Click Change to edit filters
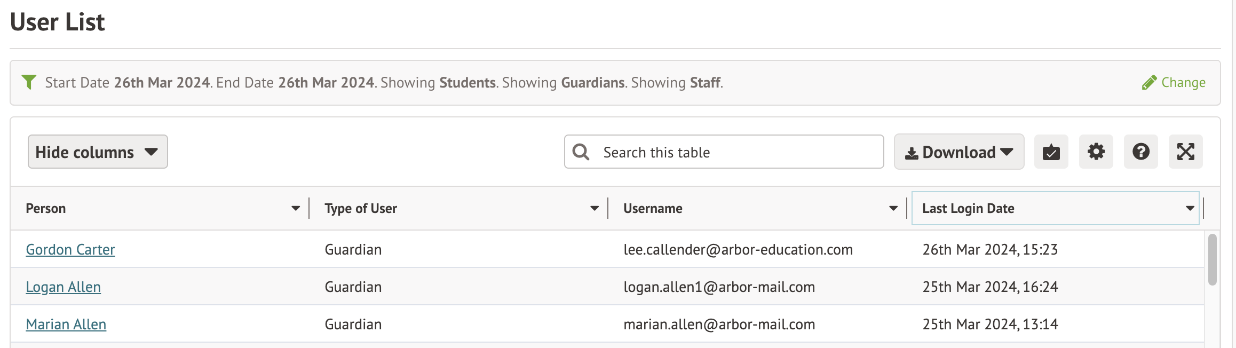 [x=1183, y=83]
